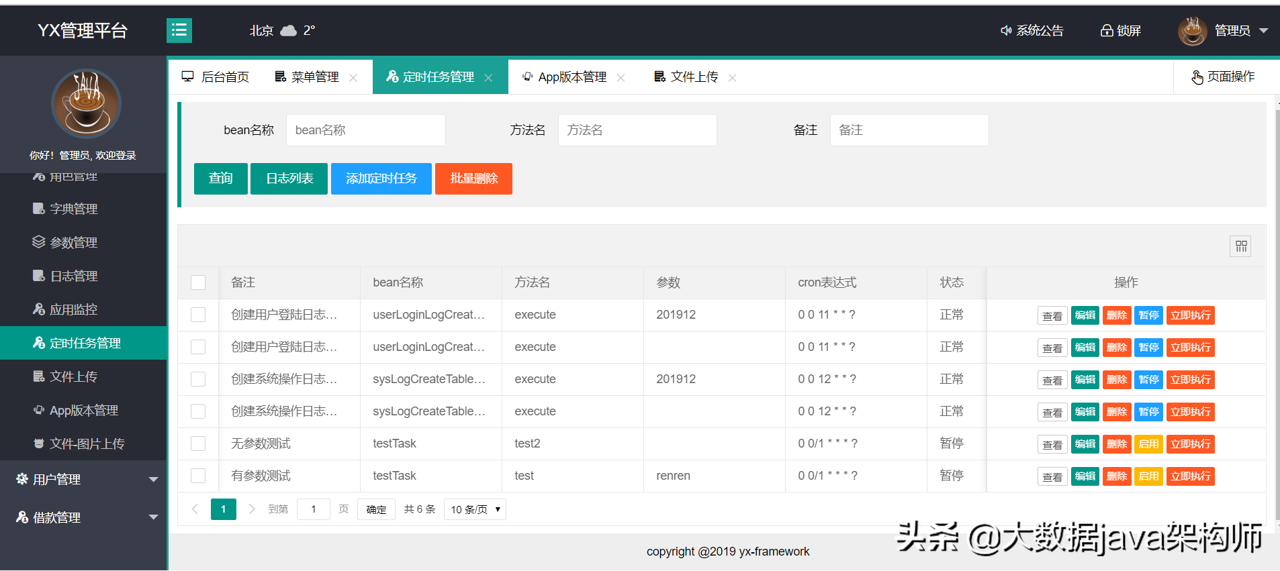This screenshot has height=571, width=1280.
Task: Expand the 借款管理 sidebar group
Action: 83,517
